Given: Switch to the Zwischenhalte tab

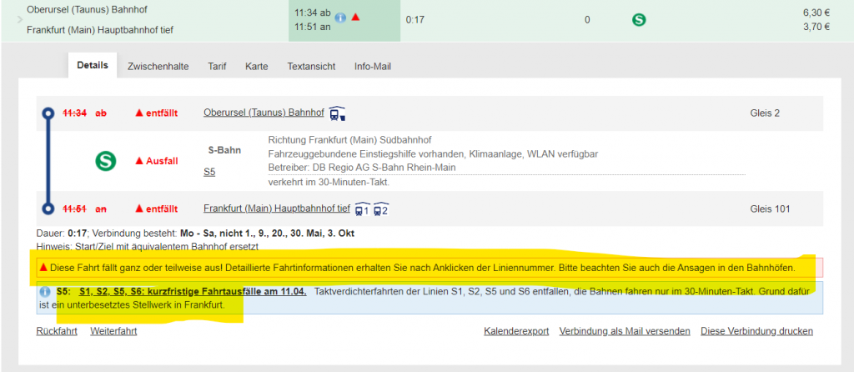Looking at the screenshot, I should coord(158,66).
